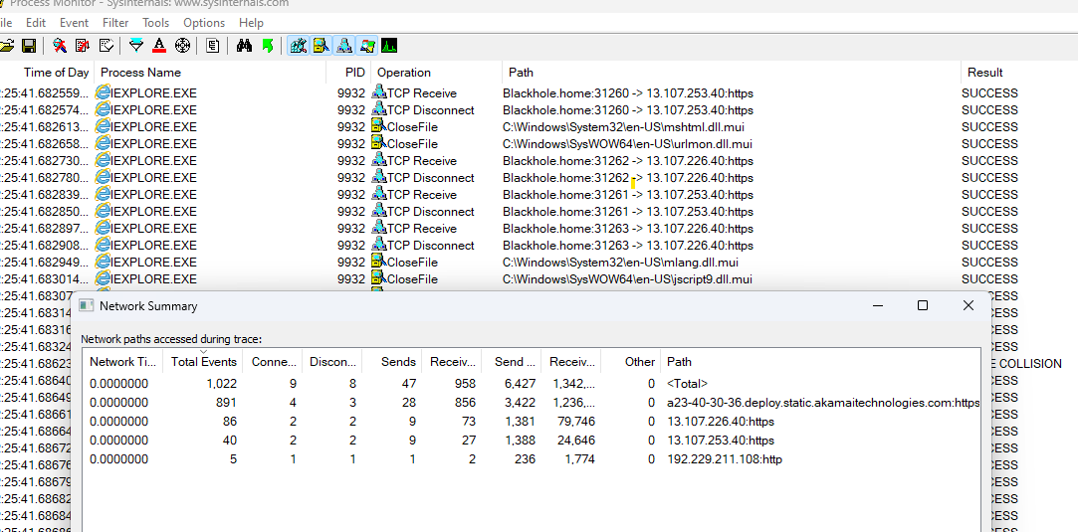Toggle Show File System Activity button

[x=322, y=46]
